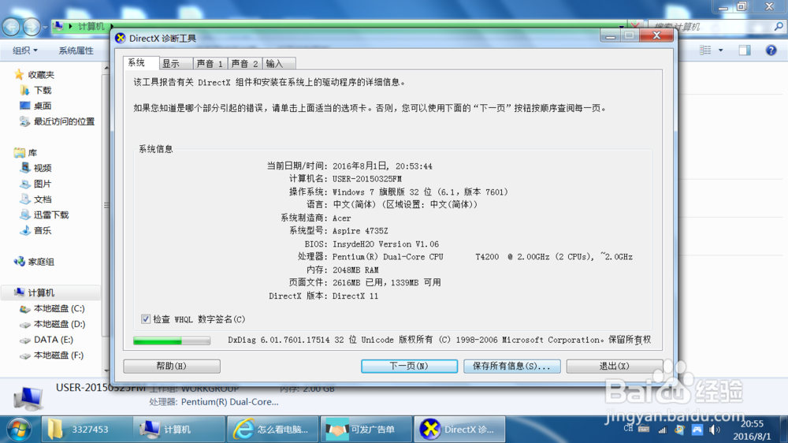788x443 pixels.
Task: Open 下载 folder in sidebar
Action: click(x=43, y=90)
